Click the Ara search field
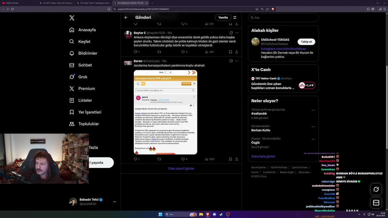 [283, 18]
